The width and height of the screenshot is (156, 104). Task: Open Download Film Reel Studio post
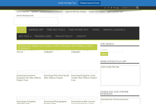point(56,76)
